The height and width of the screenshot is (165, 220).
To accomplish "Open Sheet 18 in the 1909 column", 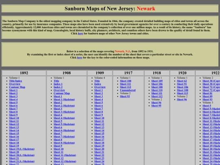I will tap(99, 143).
